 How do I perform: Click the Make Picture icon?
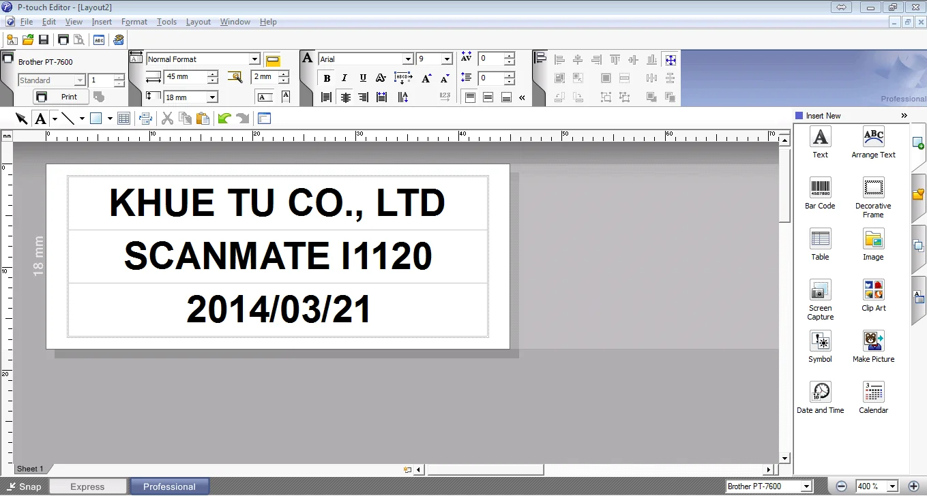pyautogui.click(x=873, y=341)
